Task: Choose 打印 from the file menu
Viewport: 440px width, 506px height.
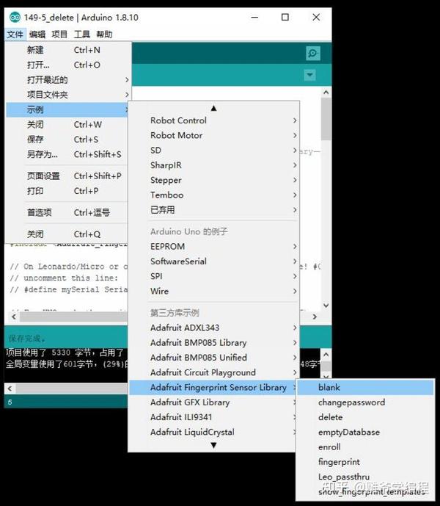Action: (x=67, y=191)
